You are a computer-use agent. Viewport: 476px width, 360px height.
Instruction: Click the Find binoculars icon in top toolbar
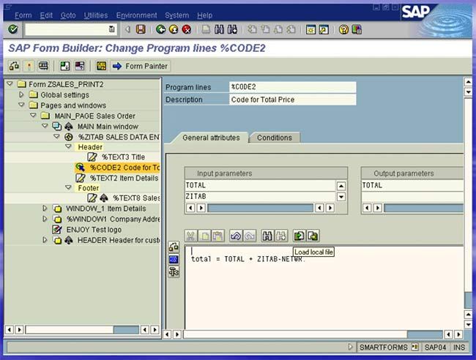[219, 29]
